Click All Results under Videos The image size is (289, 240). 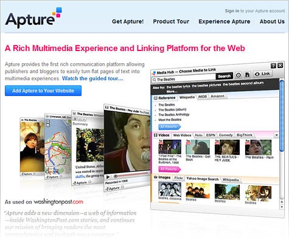[169, 169]
